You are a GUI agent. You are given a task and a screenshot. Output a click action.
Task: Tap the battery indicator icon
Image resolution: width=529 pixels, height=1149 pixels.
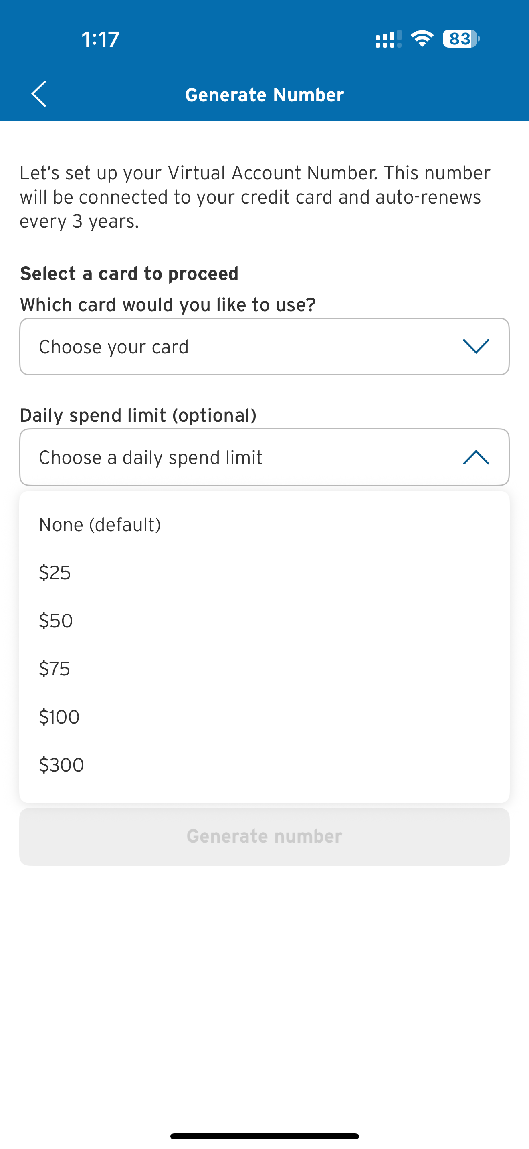tap(461, 39)
